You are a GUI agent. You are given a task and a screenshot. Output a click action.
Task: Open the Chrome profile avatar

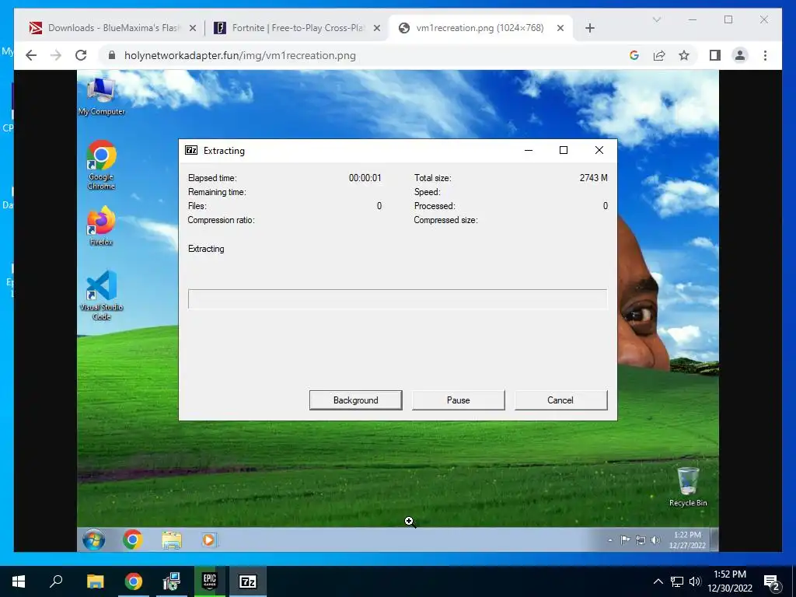pos(740,55)
